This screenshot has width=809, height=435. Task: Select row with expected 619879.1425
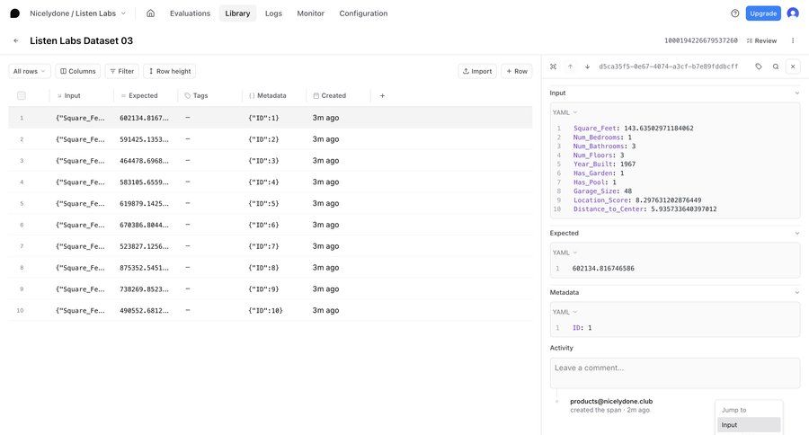click(271, 203)
